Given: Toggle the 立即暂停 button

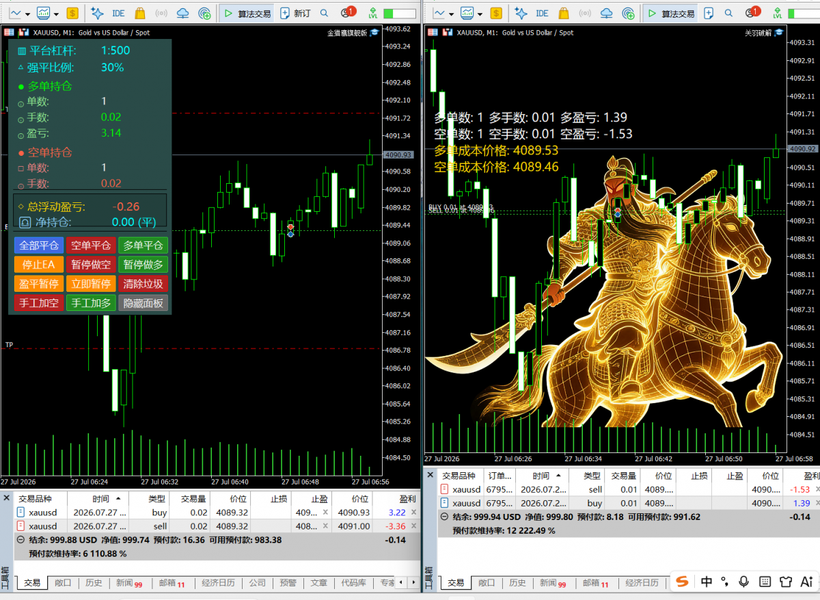Looking at the screenshot, I should pos(91,284).
